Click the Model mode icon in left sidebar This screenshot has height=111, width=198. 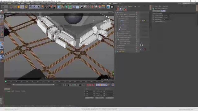click(2, 16)
